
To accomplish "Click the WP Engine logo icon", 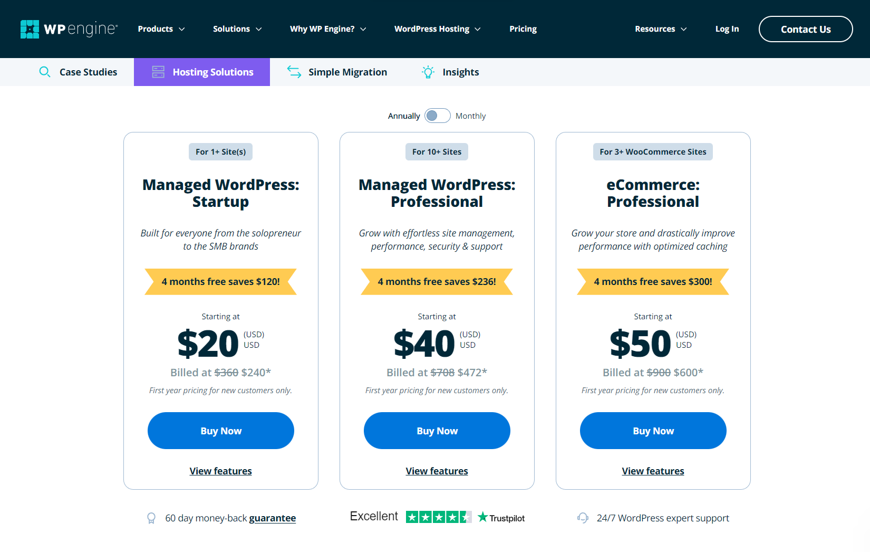I will (x=30, y=29).
